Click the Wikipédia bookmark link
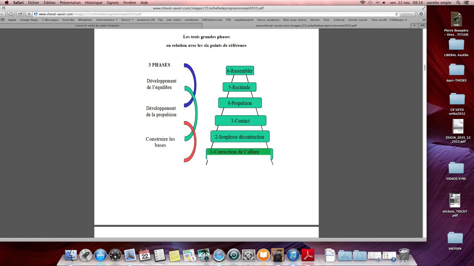 point(85,20)
